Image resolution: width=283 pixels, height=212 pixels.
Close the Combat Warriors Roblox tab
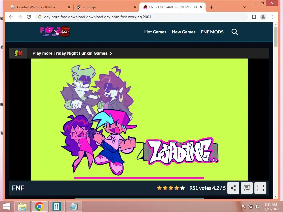click(x=69, y=7)
